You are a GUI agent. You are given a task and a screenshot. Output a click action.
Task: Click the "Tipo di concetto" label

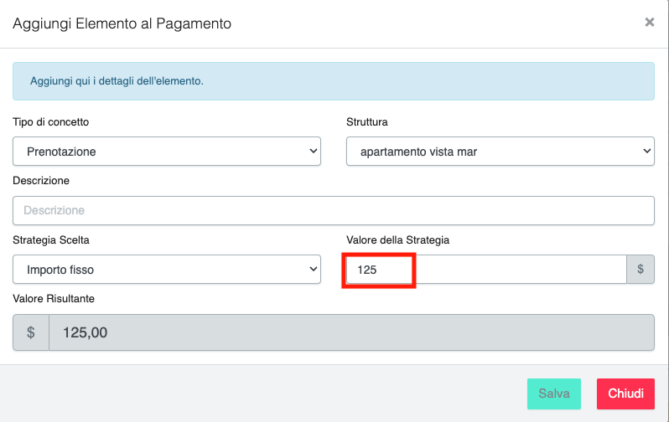[x=51, y=122]
